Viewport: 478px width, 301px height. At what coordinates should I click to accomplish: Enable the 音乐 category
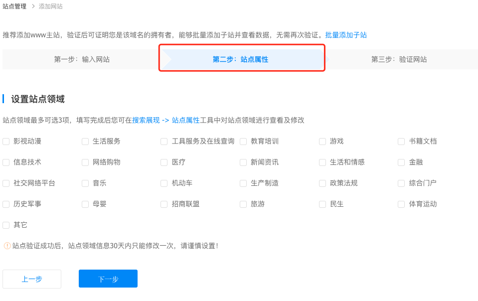(x=85, y=183)
